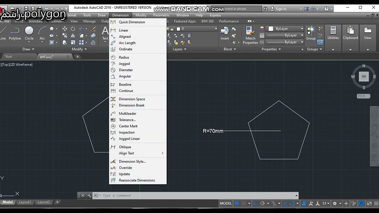The width and height of the screenshot is (379, 213).
Task: Click the TOP face of the ViewCube
Action: click(364, 77)
